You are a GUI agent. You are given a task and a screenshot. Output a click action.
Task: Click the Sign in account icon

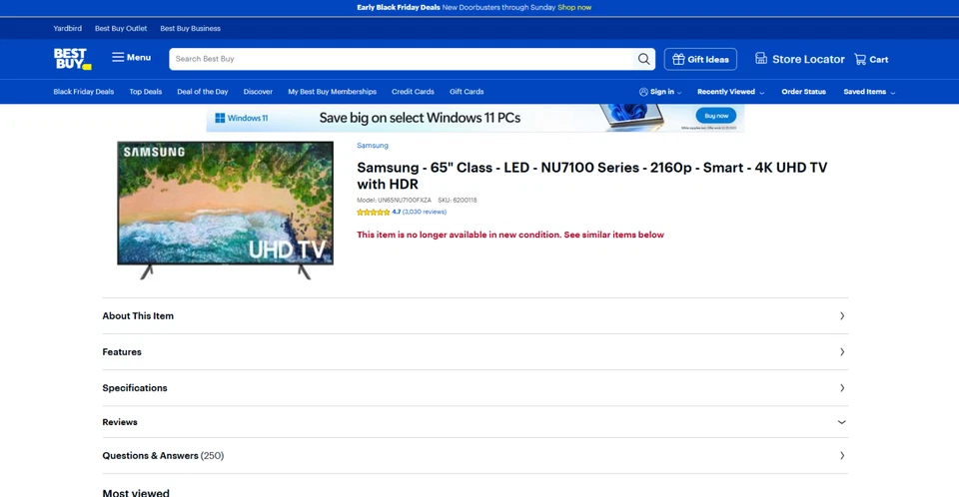pyautogui.click(x=643, y=92)
